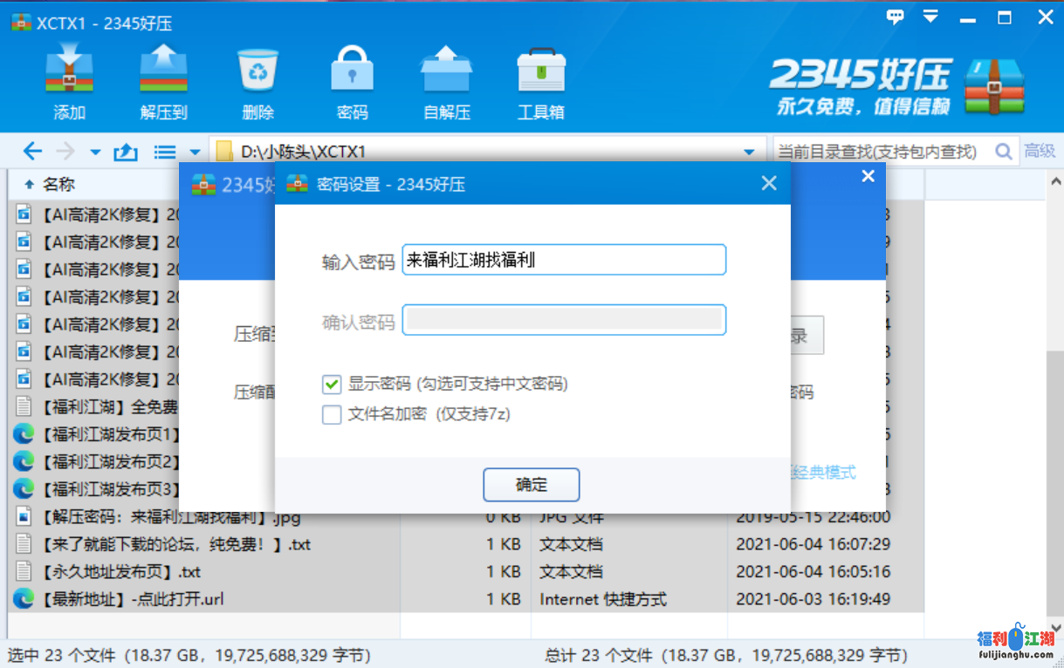Image resolution: width=1064 pixels, height=668 pixels.
Task: Expand the address path dropdown arrow
Action: click(x=748, y=152)
